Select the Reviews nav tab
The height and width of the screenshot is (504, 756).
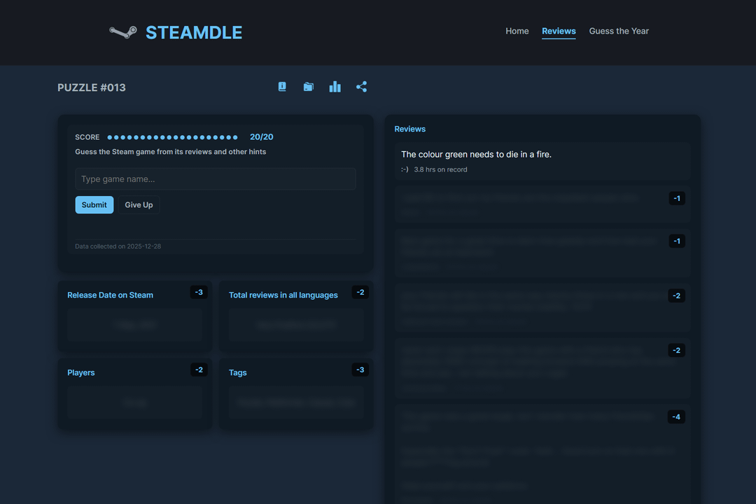(x=559, y=31)
